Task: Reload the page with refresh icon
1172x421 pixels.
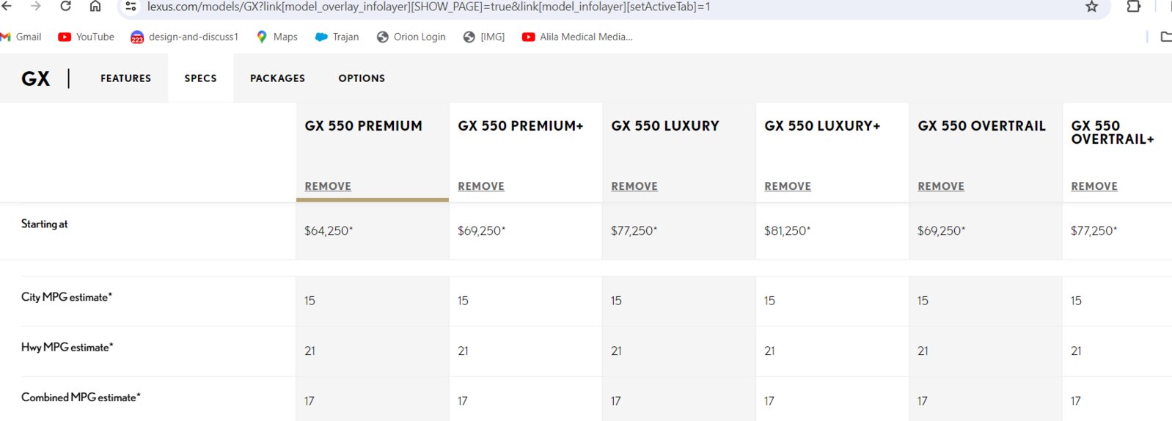Action: [65, 6]
